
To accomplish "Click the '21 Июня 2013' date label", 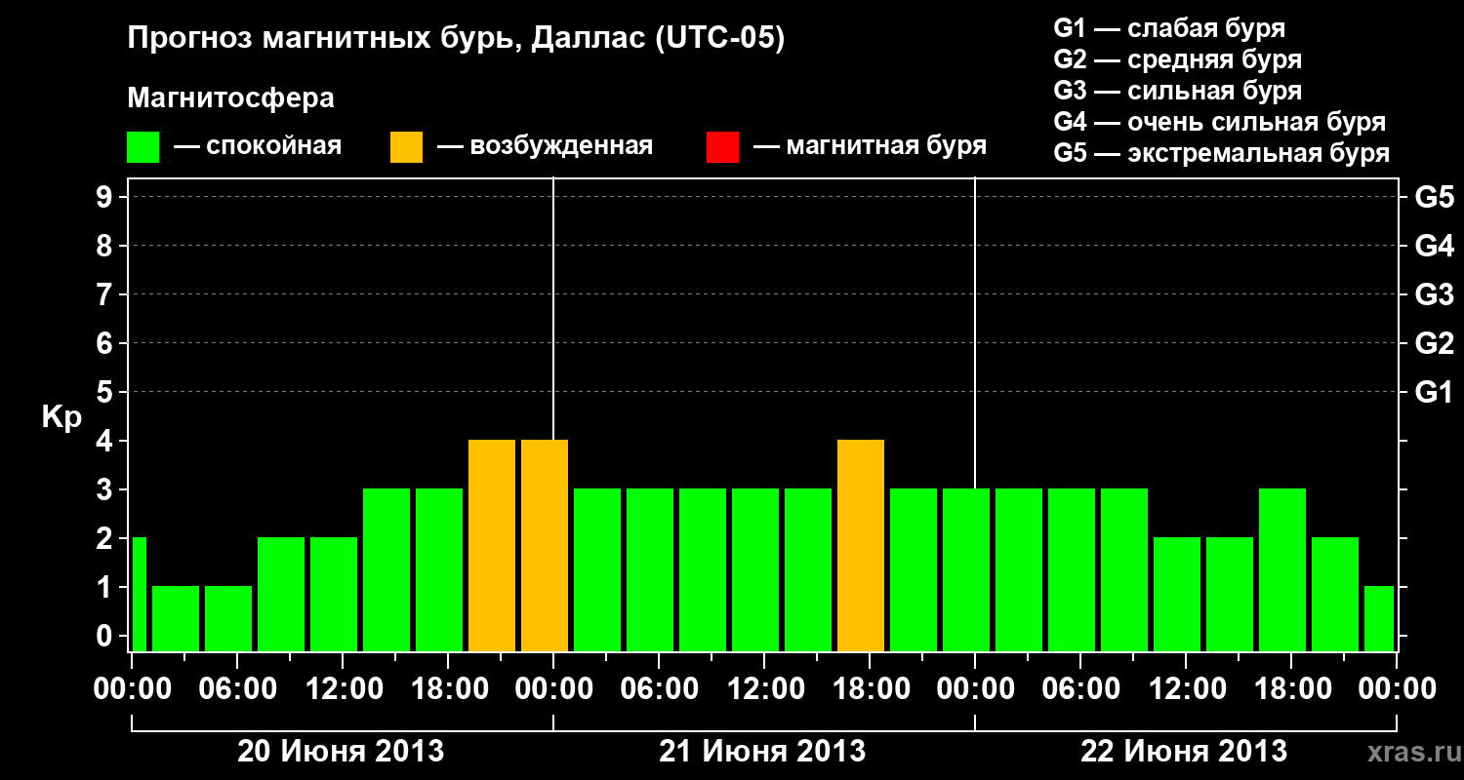I will pyautogui.click(x=763, y=752).
